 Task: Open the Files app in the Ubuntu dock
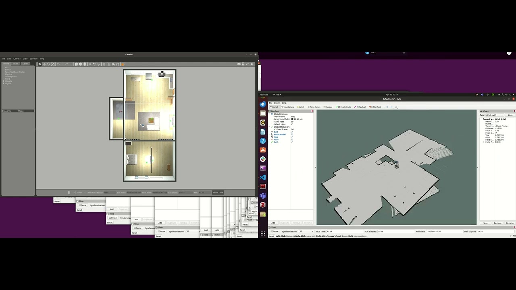[x=263, y=114]
